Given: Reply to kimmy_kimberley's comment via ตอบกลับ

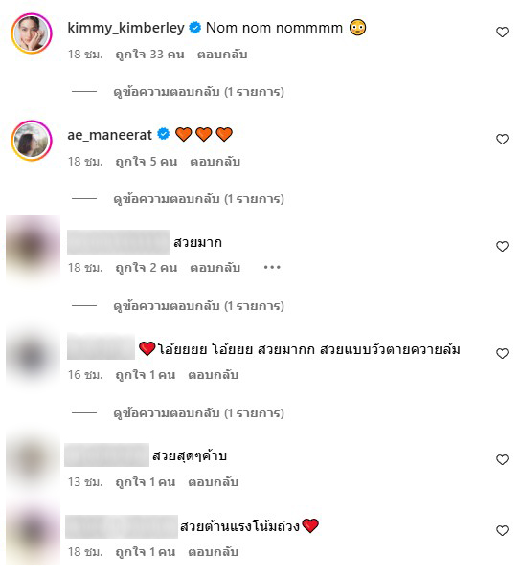Looking at the screenshot, I should tap(222, 55).
